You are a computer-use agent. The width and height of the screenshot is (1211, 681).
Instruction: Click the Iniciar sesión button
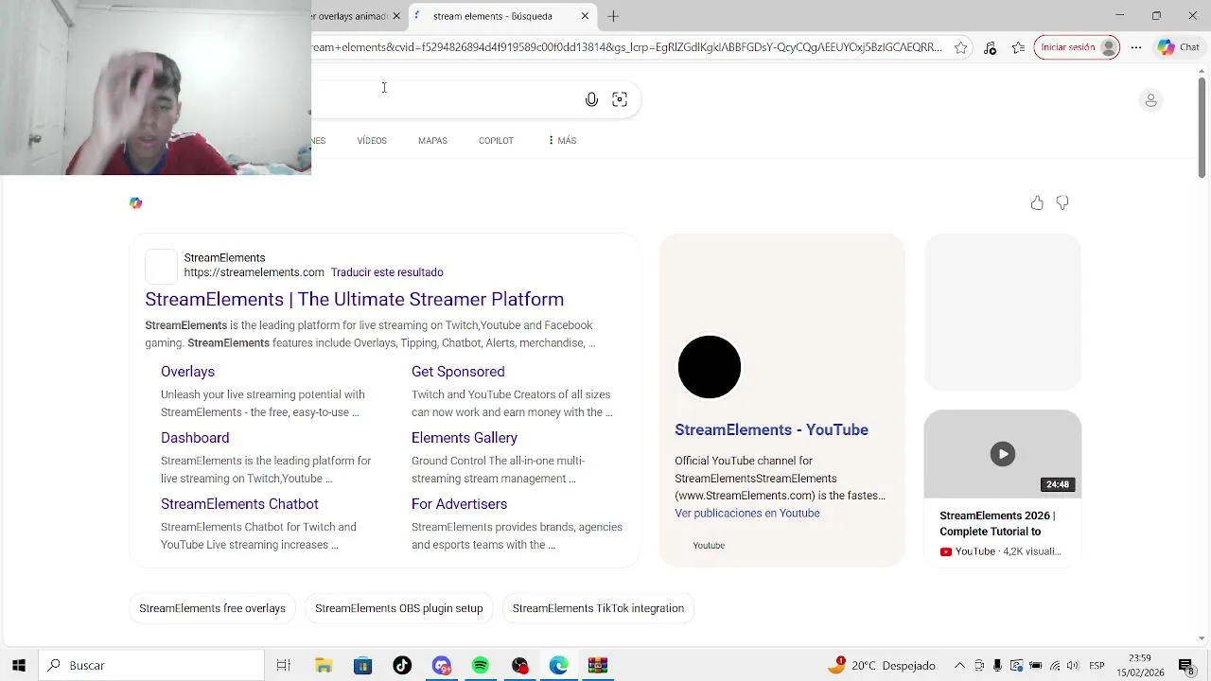pyautogui.click(x=1077, y=47)
